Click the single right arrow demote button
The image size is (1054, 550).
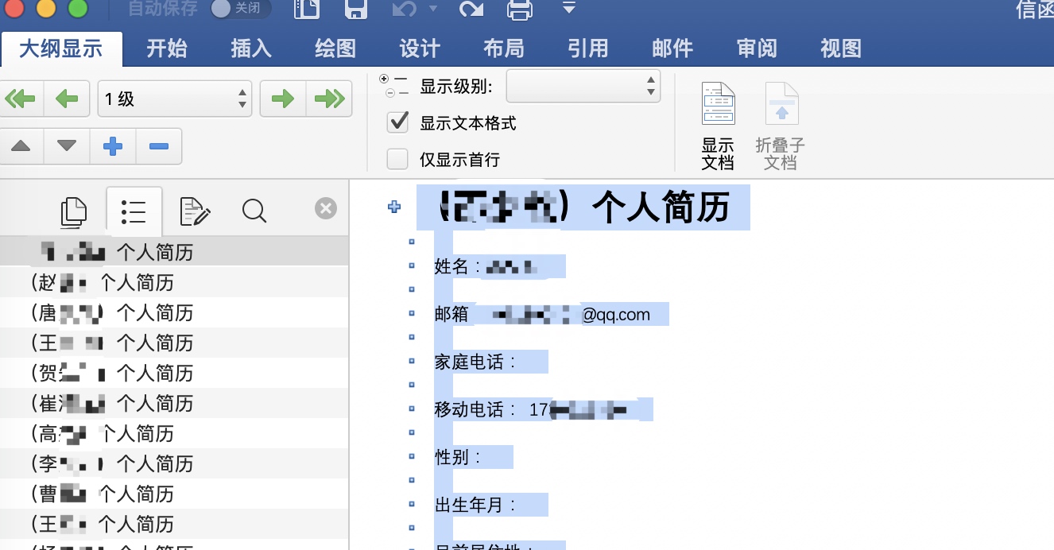(x=283, y=99)
